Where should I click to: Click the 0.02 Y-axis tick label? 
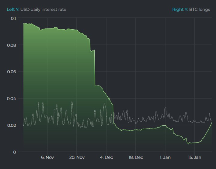click(12, 125)
